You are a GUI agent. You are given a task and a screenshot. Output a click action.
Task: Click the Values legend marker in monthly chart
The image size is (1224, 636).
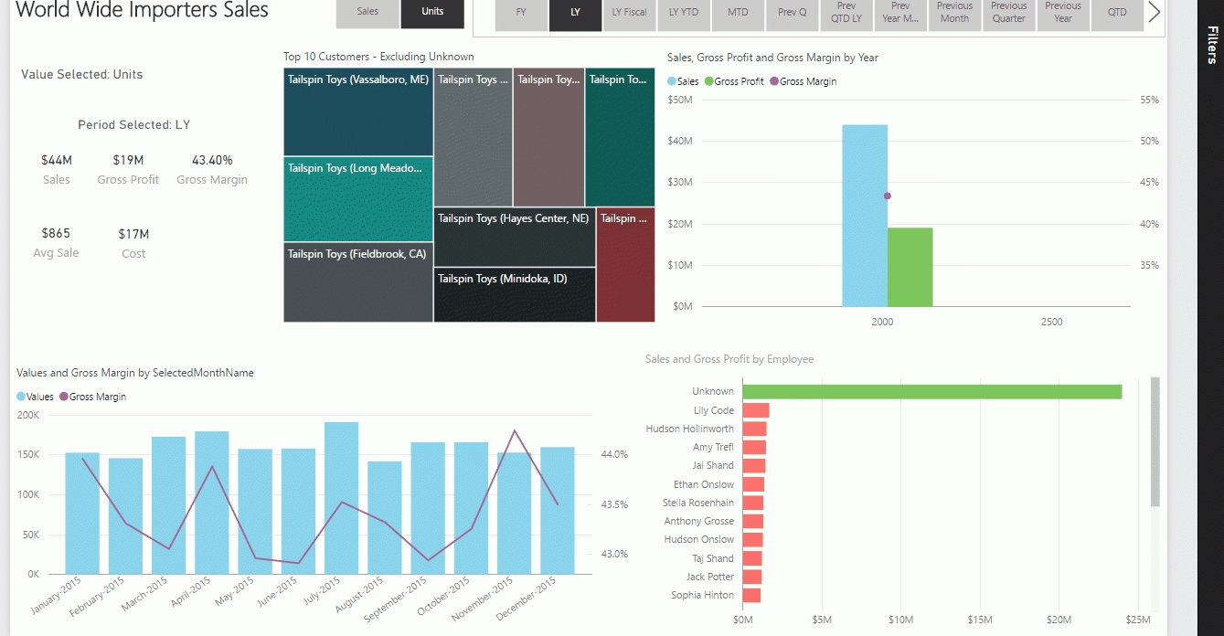pyautogui.click(x=21, y=397)
